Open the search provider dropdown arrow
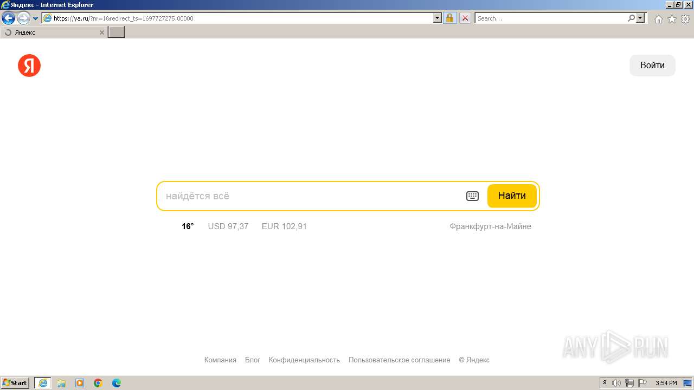 tap(640, 18)
